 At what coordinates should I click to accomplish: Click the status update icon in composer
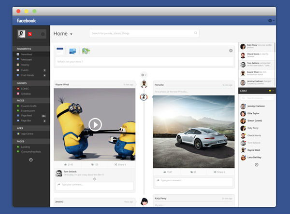pyautogui.click(x=60, y=50)
